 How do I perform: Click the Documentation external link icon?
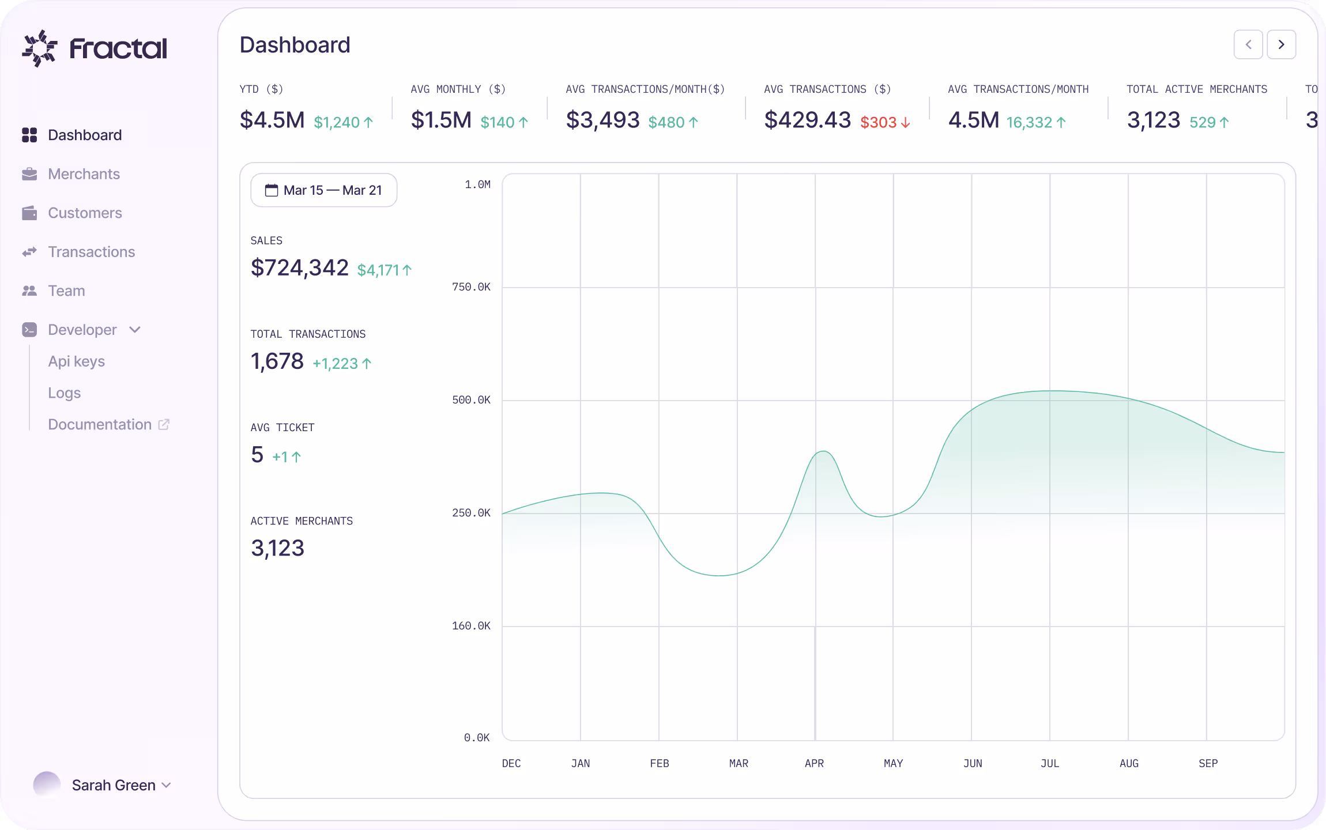tap(164, 425)
